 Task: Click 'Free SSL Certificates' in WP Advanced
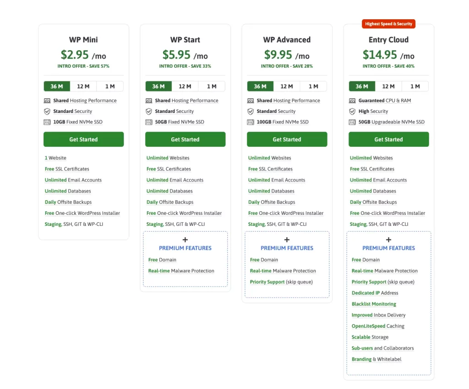(x=270, y=169)
